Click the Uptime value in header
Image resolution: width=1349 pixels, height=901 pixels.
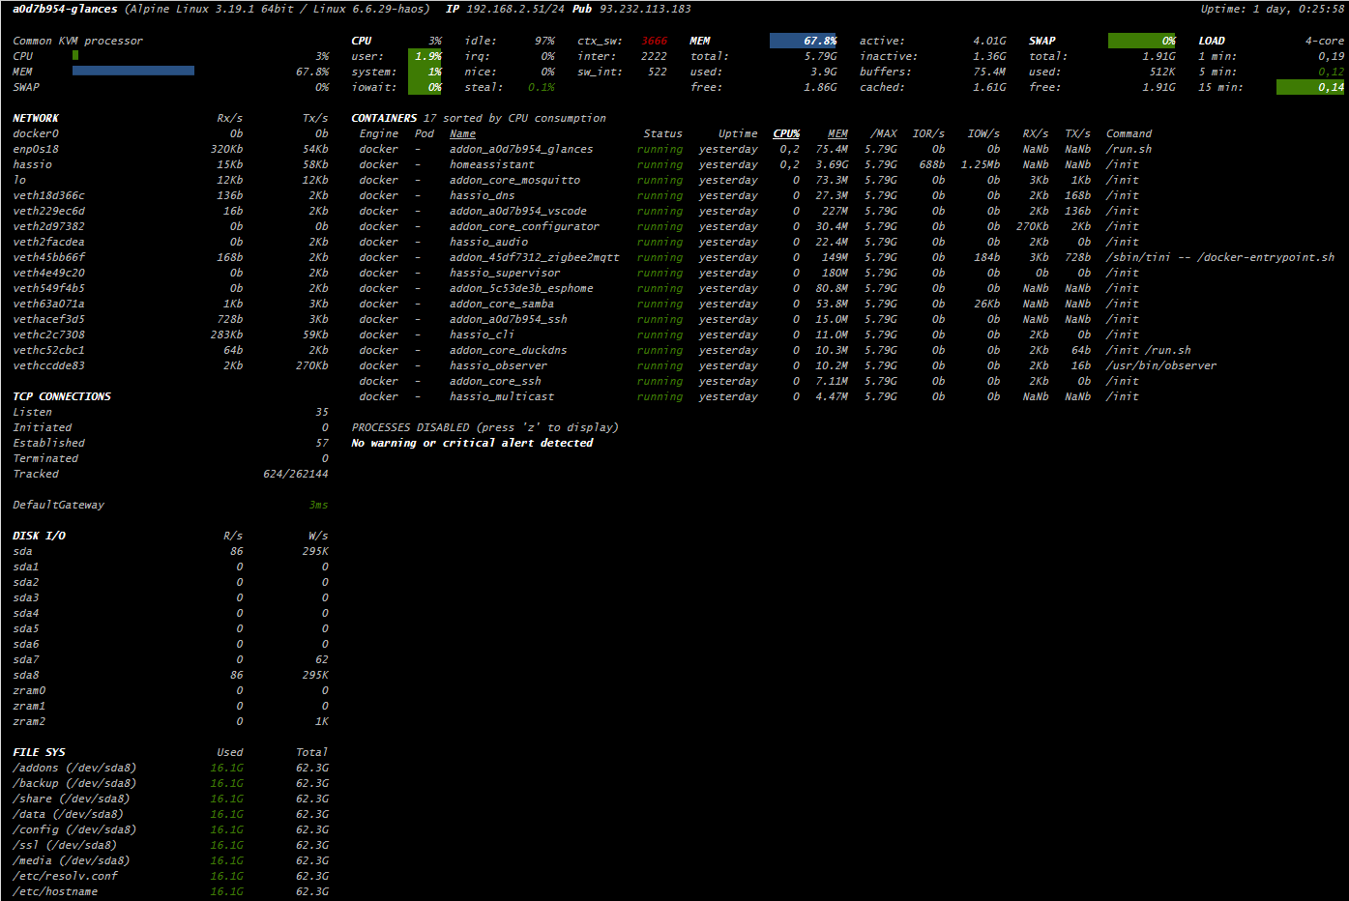pos(1273,9)
